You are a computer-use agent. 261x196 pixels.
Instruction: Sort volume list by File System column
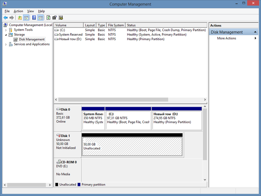116,25
